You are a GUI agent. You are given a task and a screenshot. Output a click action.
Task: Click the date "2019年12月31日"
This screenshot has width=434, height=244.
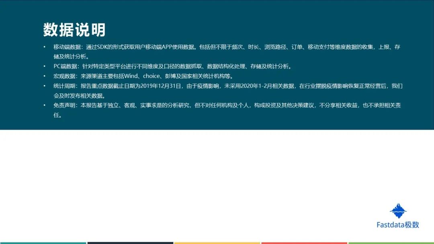[160, 86]
